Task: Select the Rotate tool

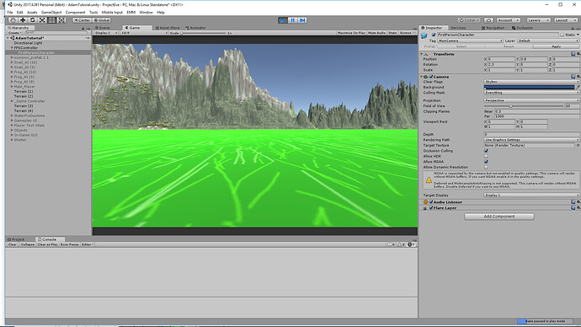Action: point(33,20)
